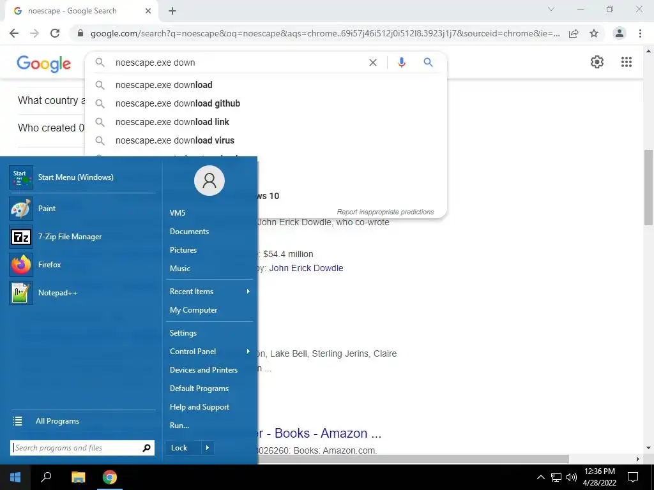Screen dimensions: 654x490
Task: Open the notification center icon
Action: tap(633, 477)
